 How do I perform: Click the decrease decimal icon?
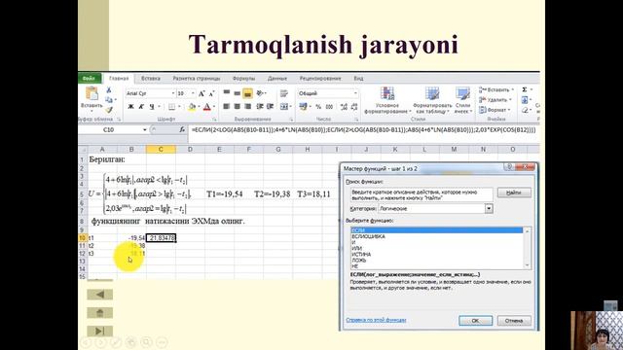354,107
